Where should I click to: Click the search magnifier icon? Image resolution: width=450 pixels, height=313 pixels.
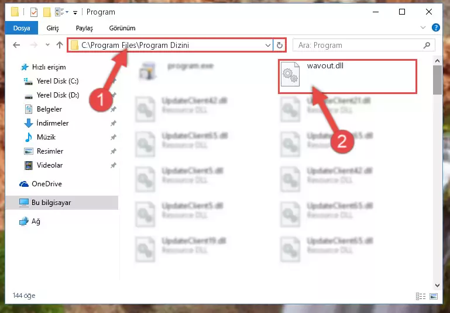click(x=427, y=45)
